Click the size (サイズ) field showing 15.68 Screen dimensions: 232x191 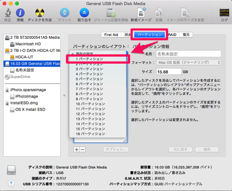[x=169, y=72]
